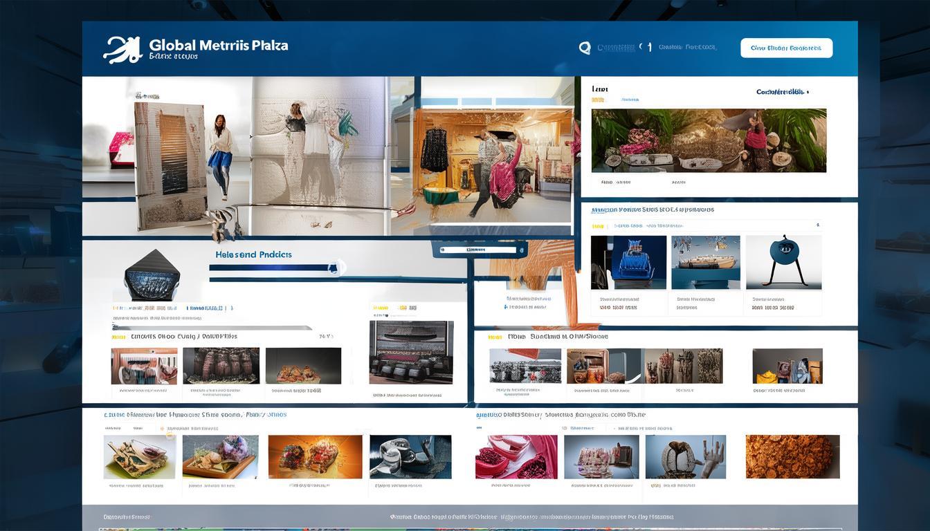The width and height of the screenshot is (930, 531).
Task: Select the ship model product thumbnail
Action: point(705,262)
